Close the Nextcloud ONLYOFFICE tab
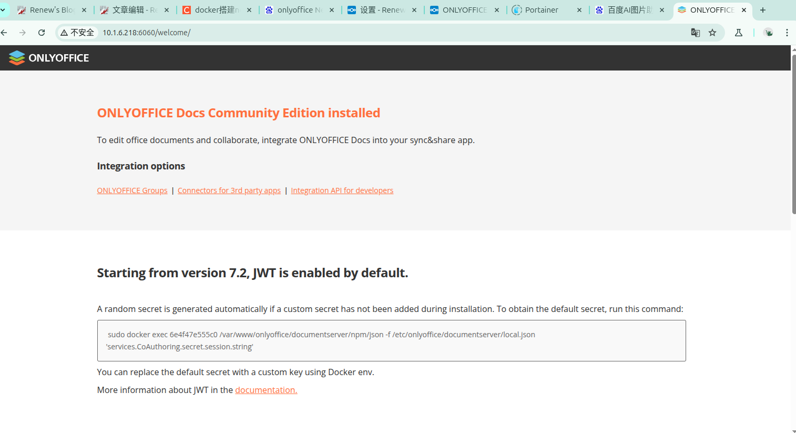The image size is (796, 433). (x=497, y=10)
